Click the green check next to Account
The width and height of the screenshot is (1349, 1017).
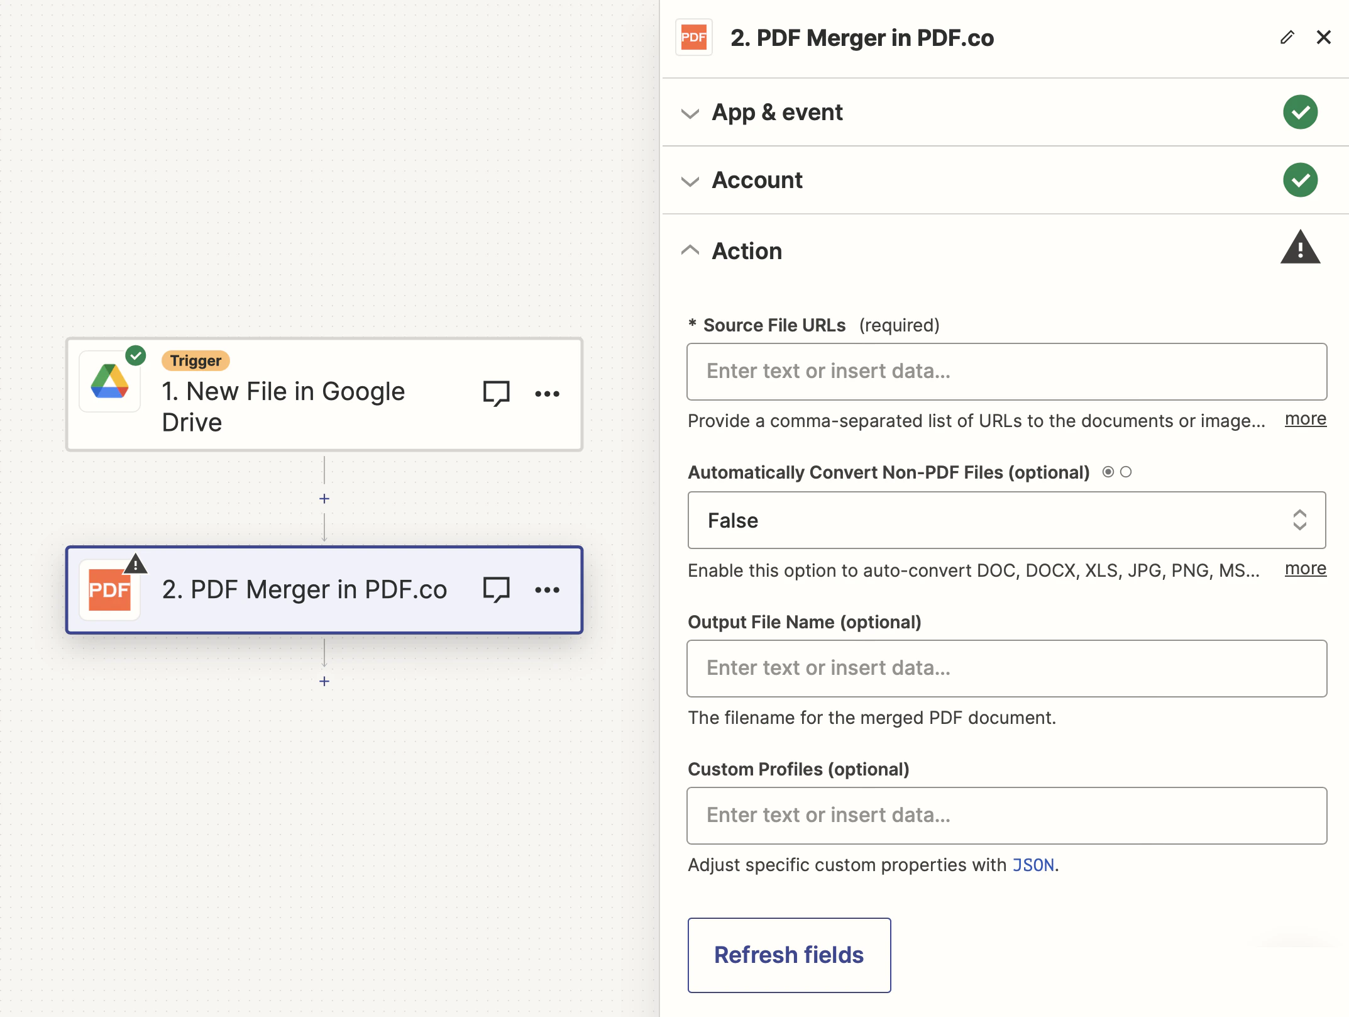tap(1300, 181)
